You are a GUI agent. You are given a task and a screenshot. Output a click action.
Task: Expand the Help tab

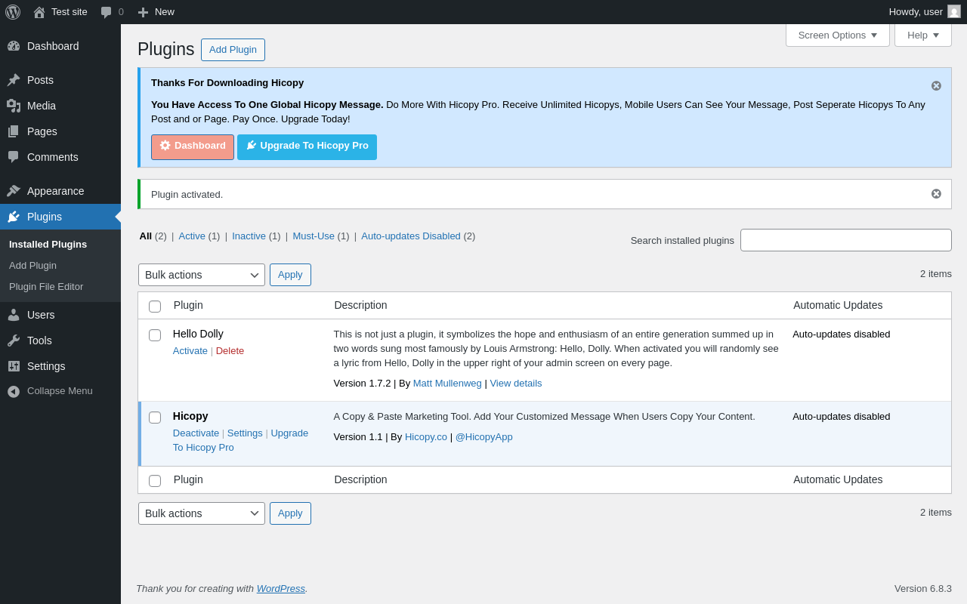(x=922, y=35)
